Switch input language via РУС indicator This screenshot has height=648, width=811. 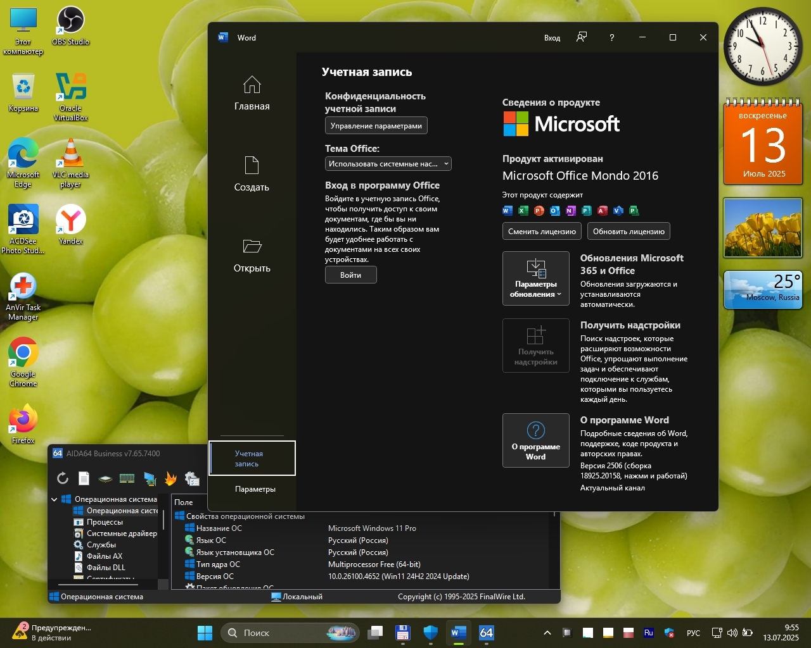693,633
